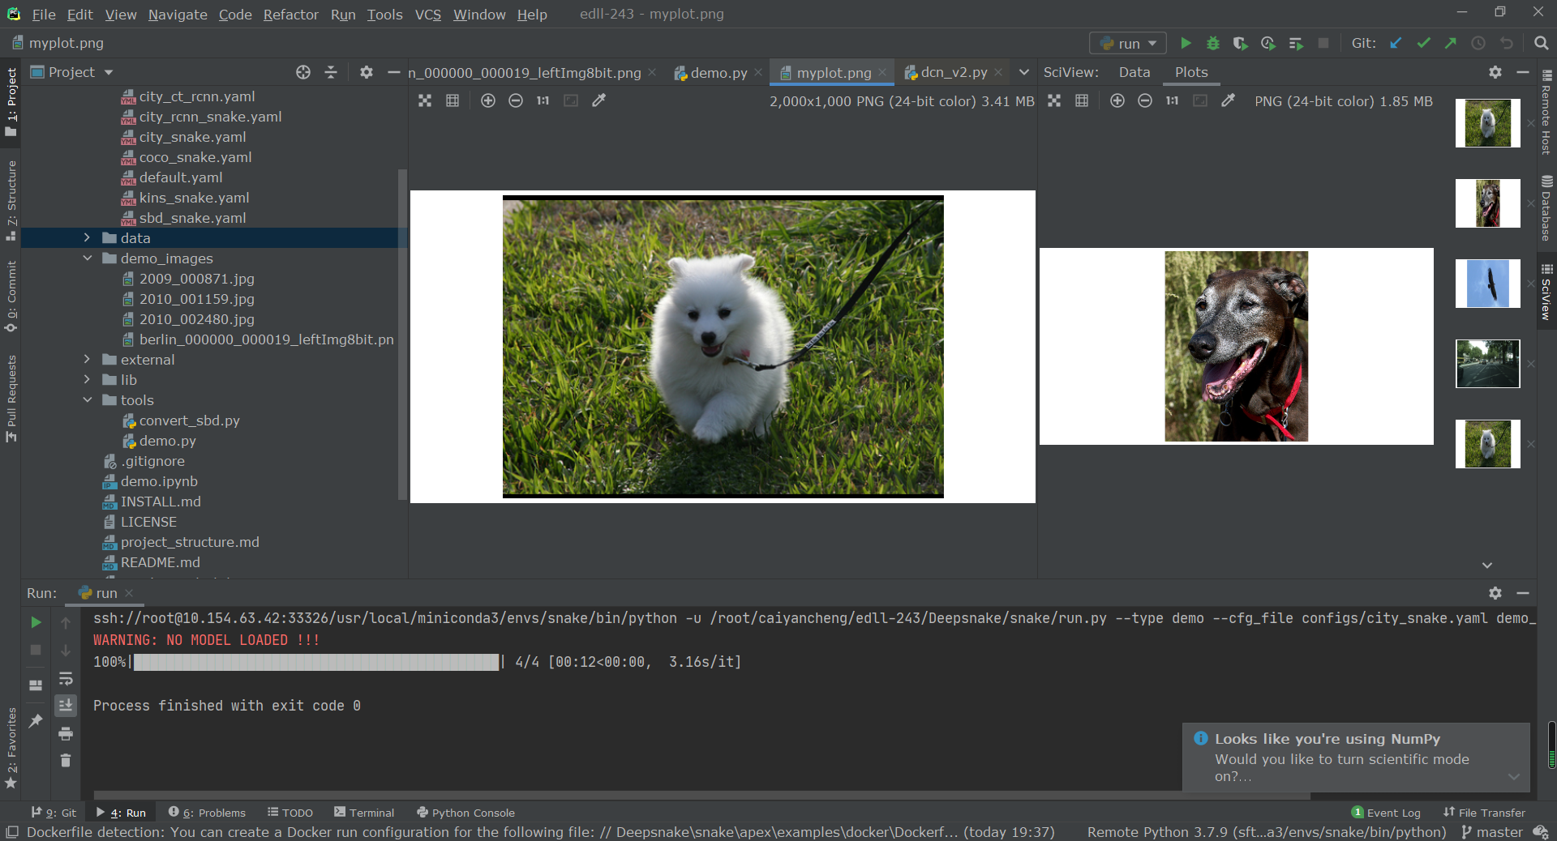Update project using the blue Git arrow
Image resolution: width=1557 pixels, height=841 pixels.
1396,43
